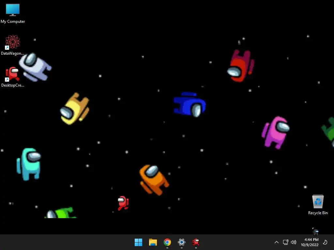Launch Google Chrome from the taskbar

pos(167,242)
